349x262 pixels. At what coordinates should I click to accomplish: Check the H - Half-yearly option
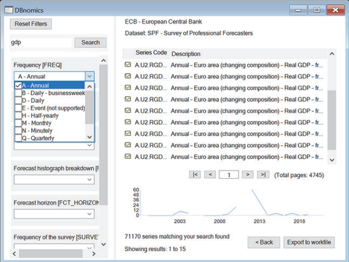coord(18,116)
